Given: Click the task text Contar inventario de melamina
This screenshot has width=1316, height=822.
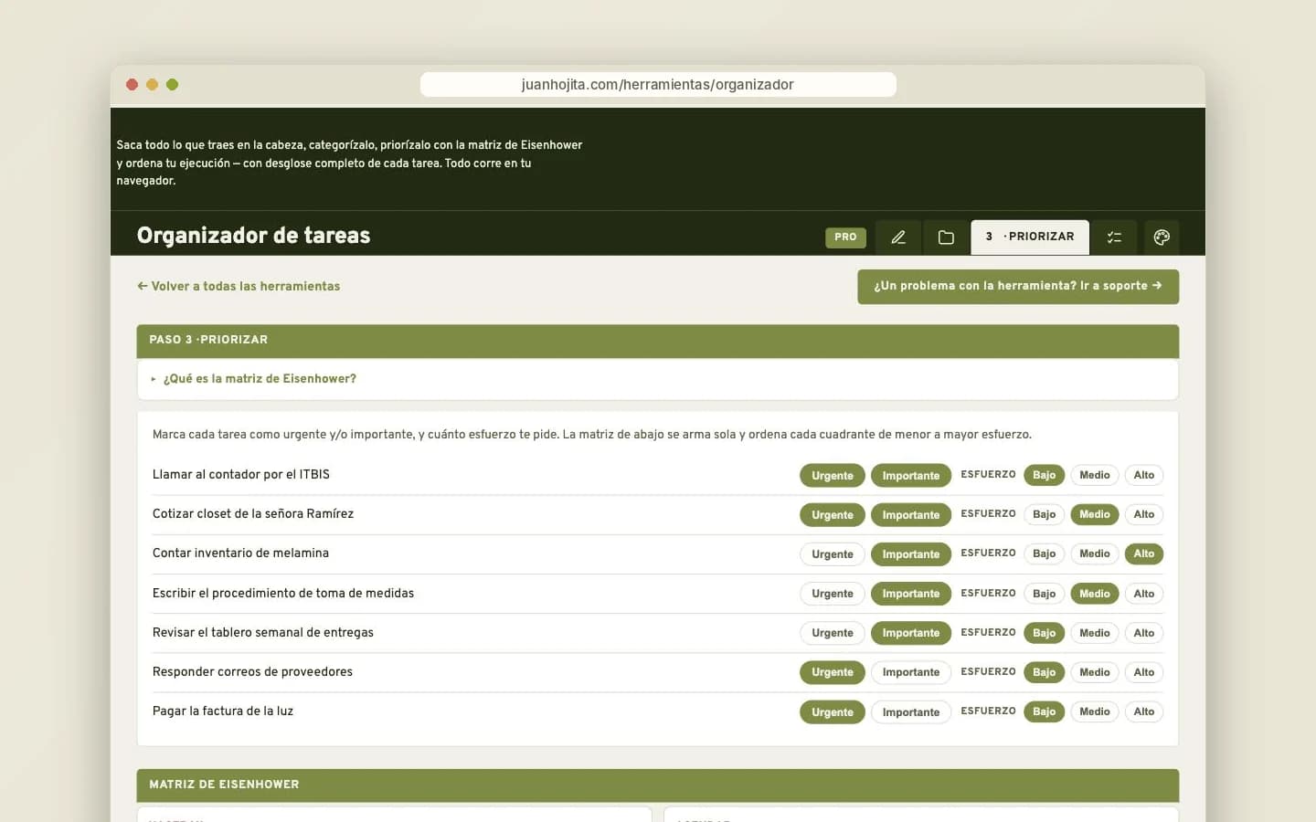Looking at the screenshot, I should click(240, 553).
